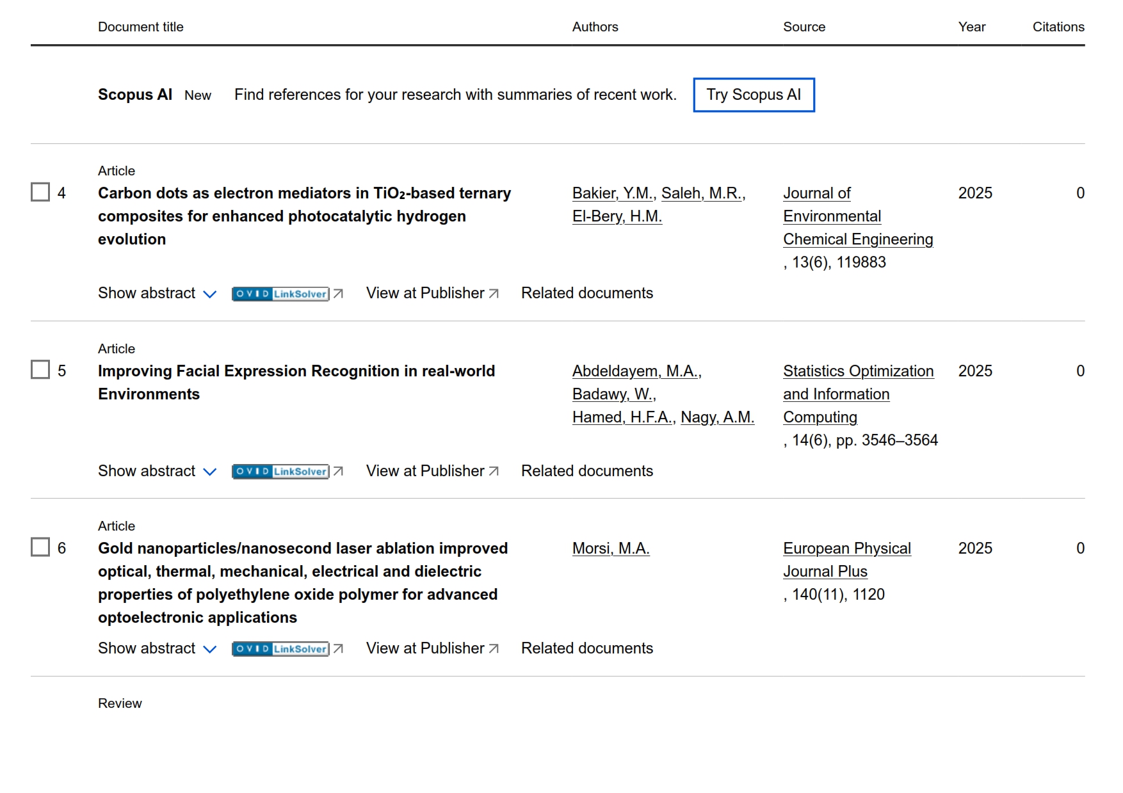Open OVID LinkSolver for the Gold nanoparticles article
The image size is (1123, 793).
point(280,649)
